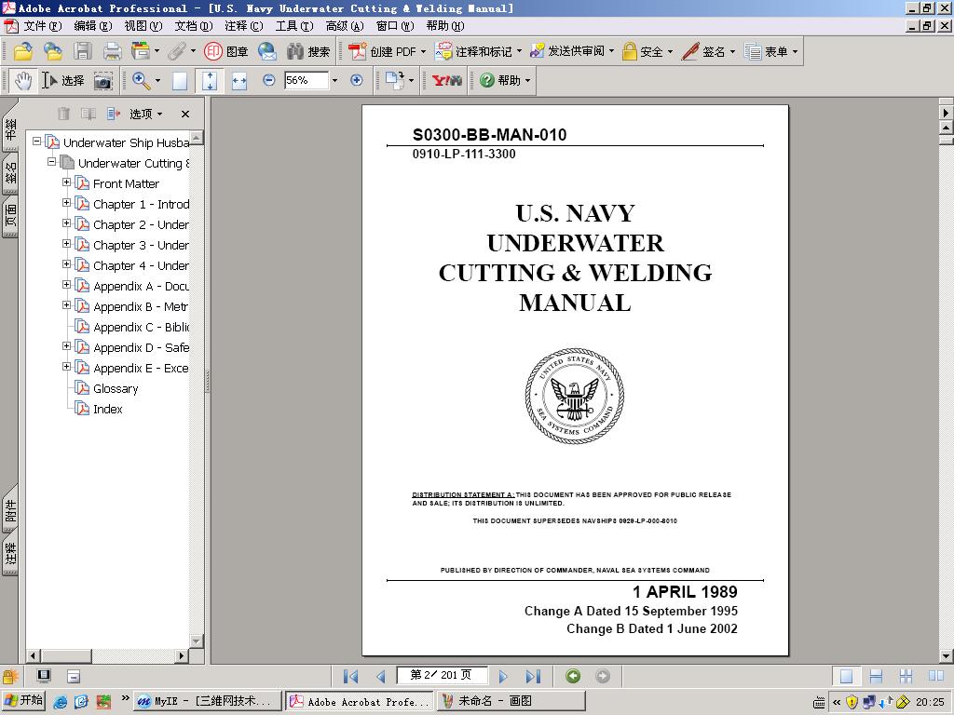Image resolution: width=954 pixels, height=715 pixels.
Task: Click the email globe icon
Action: click(x=267, y=52)
